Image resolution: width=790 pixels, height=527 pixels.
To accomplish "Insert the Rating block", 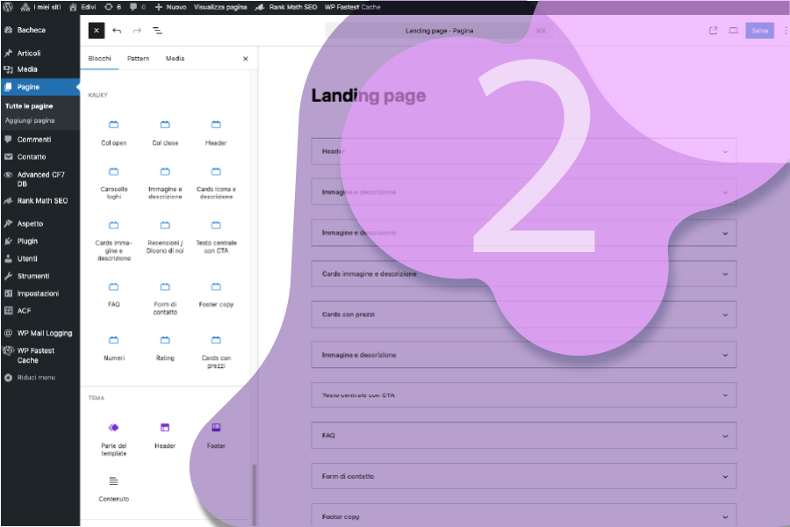I will point(165,347).
